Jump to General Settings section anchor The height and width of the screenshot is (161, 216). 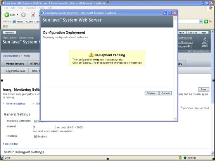point(16,104)
